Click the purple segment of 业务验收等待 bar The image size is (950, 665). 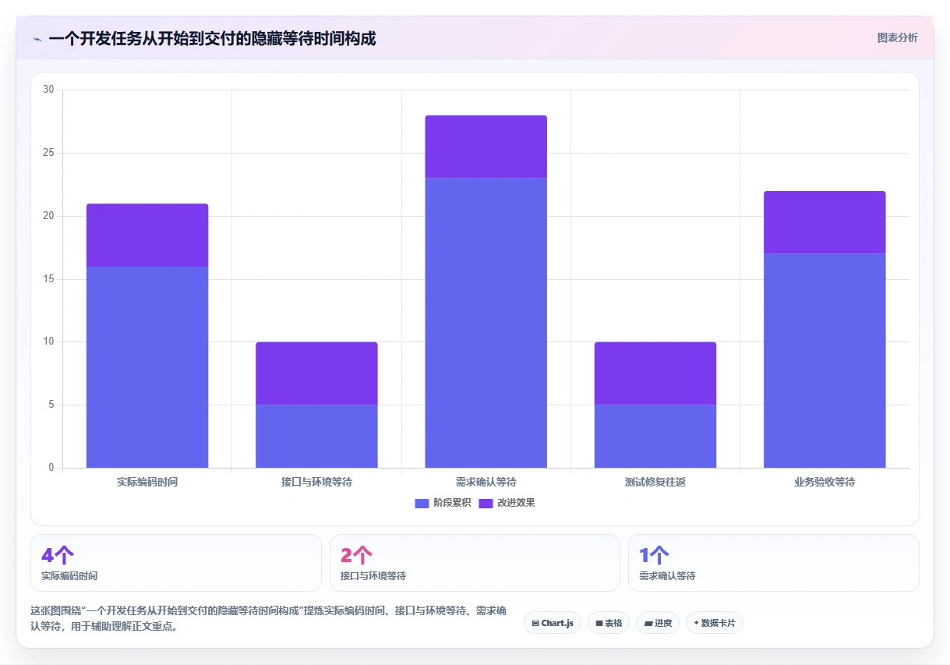tap(825, 222)
